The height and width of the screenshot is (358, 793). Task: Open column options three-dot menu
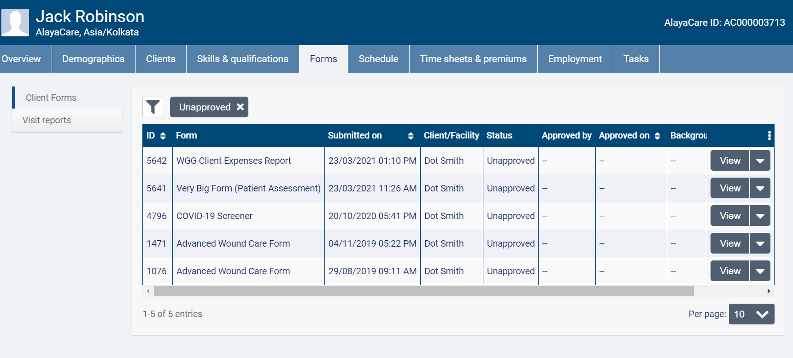tap(769, 135)
